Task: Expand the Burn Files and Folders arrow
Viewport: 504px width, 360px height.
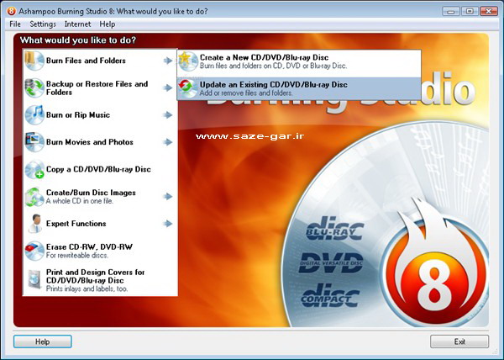Action: click(168, 61)
